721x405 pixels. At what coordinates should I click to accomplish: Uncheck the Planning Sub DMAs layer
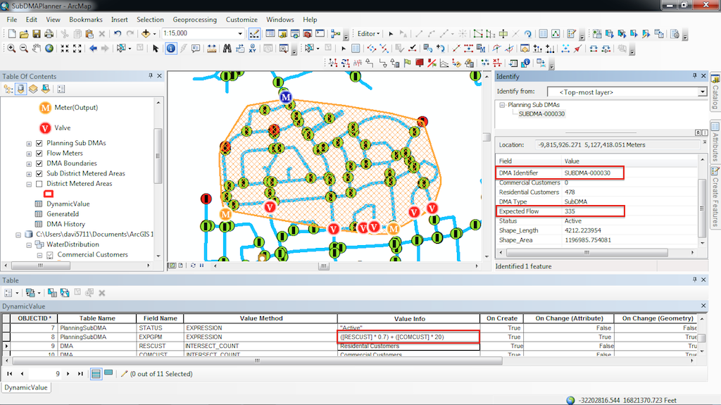tap(39, 143)
